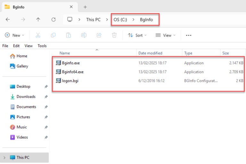Click the Paste clipboard icon
Viewport: 246px width, 164px height.
(x=69, y=35)
